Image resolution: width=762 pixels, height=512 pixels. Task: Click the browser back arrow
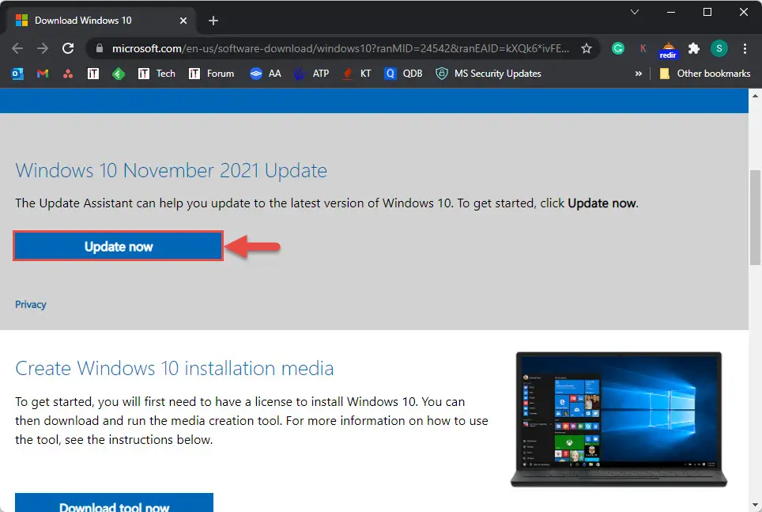coord(17,48)
